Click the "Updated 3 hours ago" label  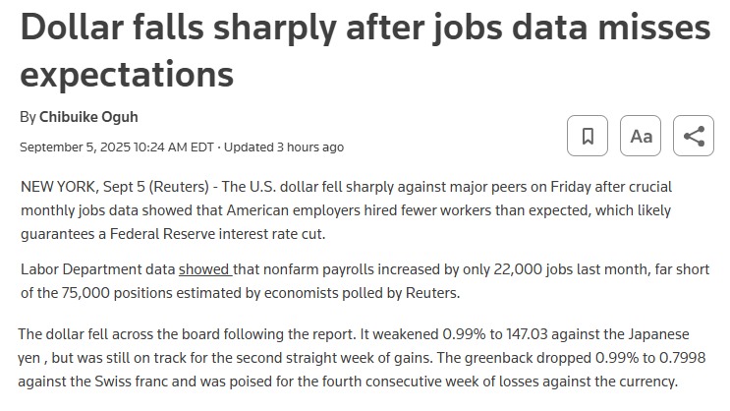[284, 147]
